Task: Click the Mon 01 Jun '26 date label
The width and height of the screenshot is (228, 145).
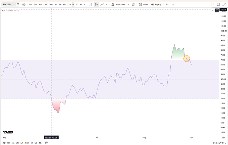Action: tap(51, 138)
